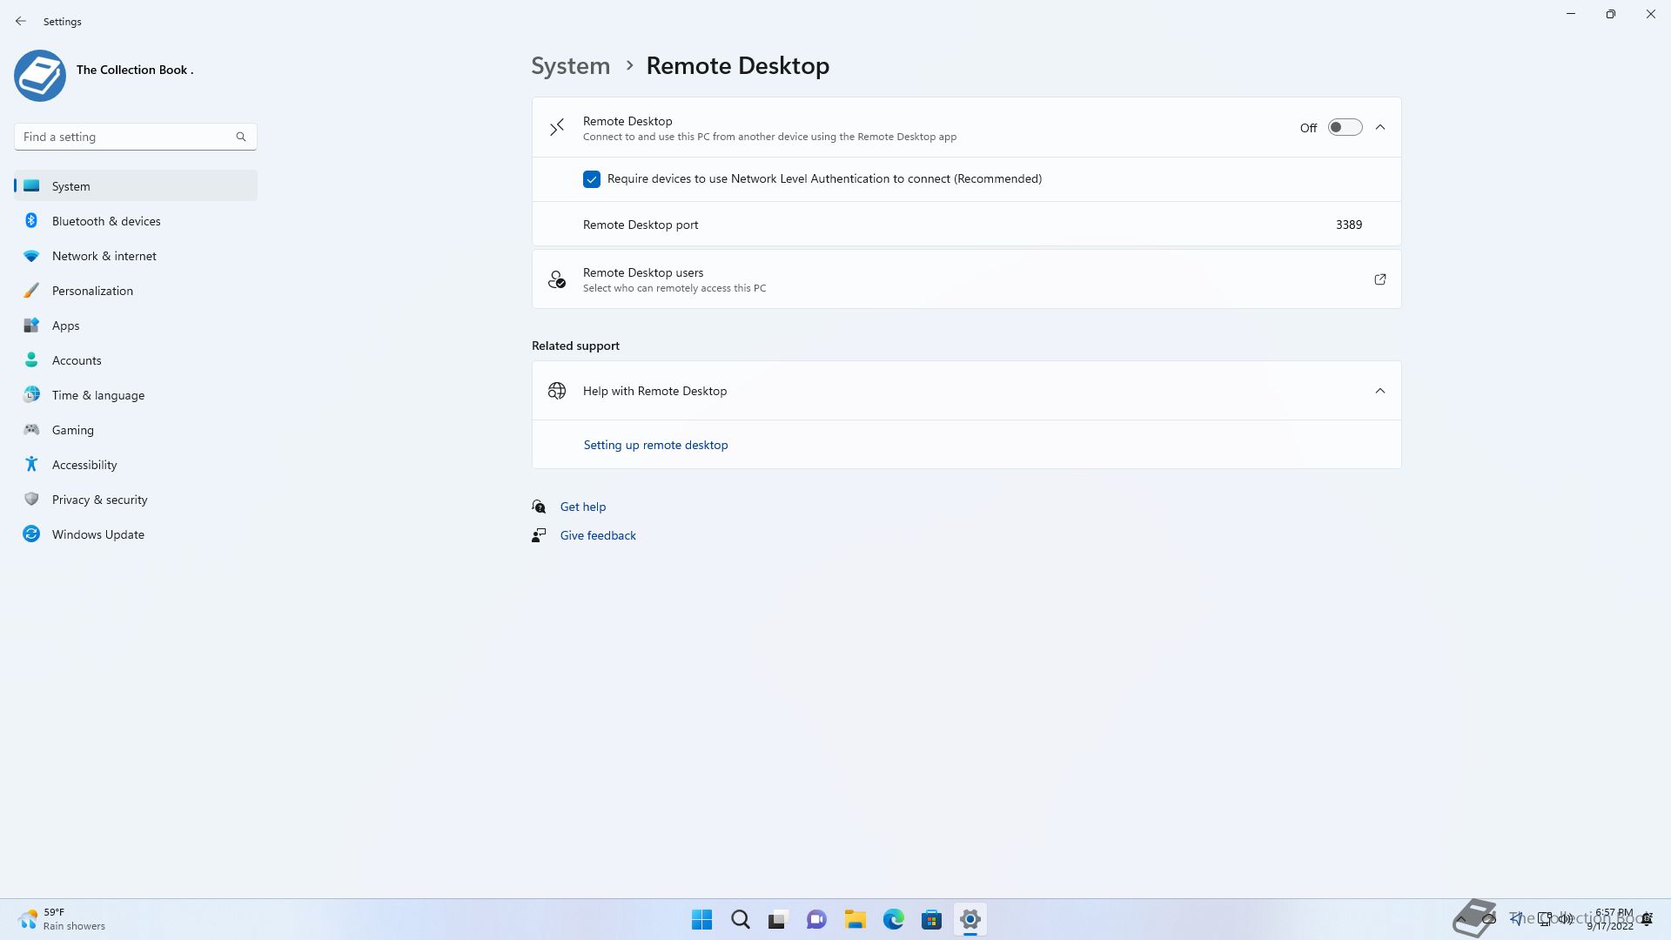The image size is (1671, 940).
Task: Click the Bluetooth & devices icon in sidebar
Action: (x=31, y=221)
